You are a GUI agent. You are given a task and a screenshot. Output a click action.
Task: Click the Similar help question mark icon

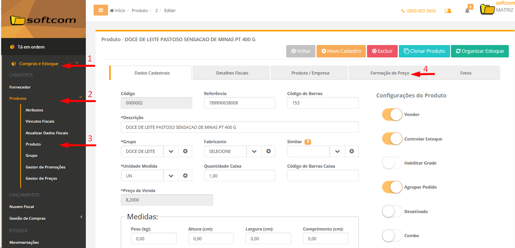point(308,142)
